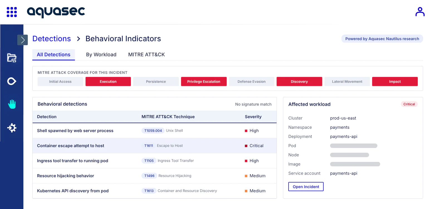The width and height of the screenshot is (432, 209).
Task: Open the MITRE ATT&CK tab
Action: coord(147,55)
